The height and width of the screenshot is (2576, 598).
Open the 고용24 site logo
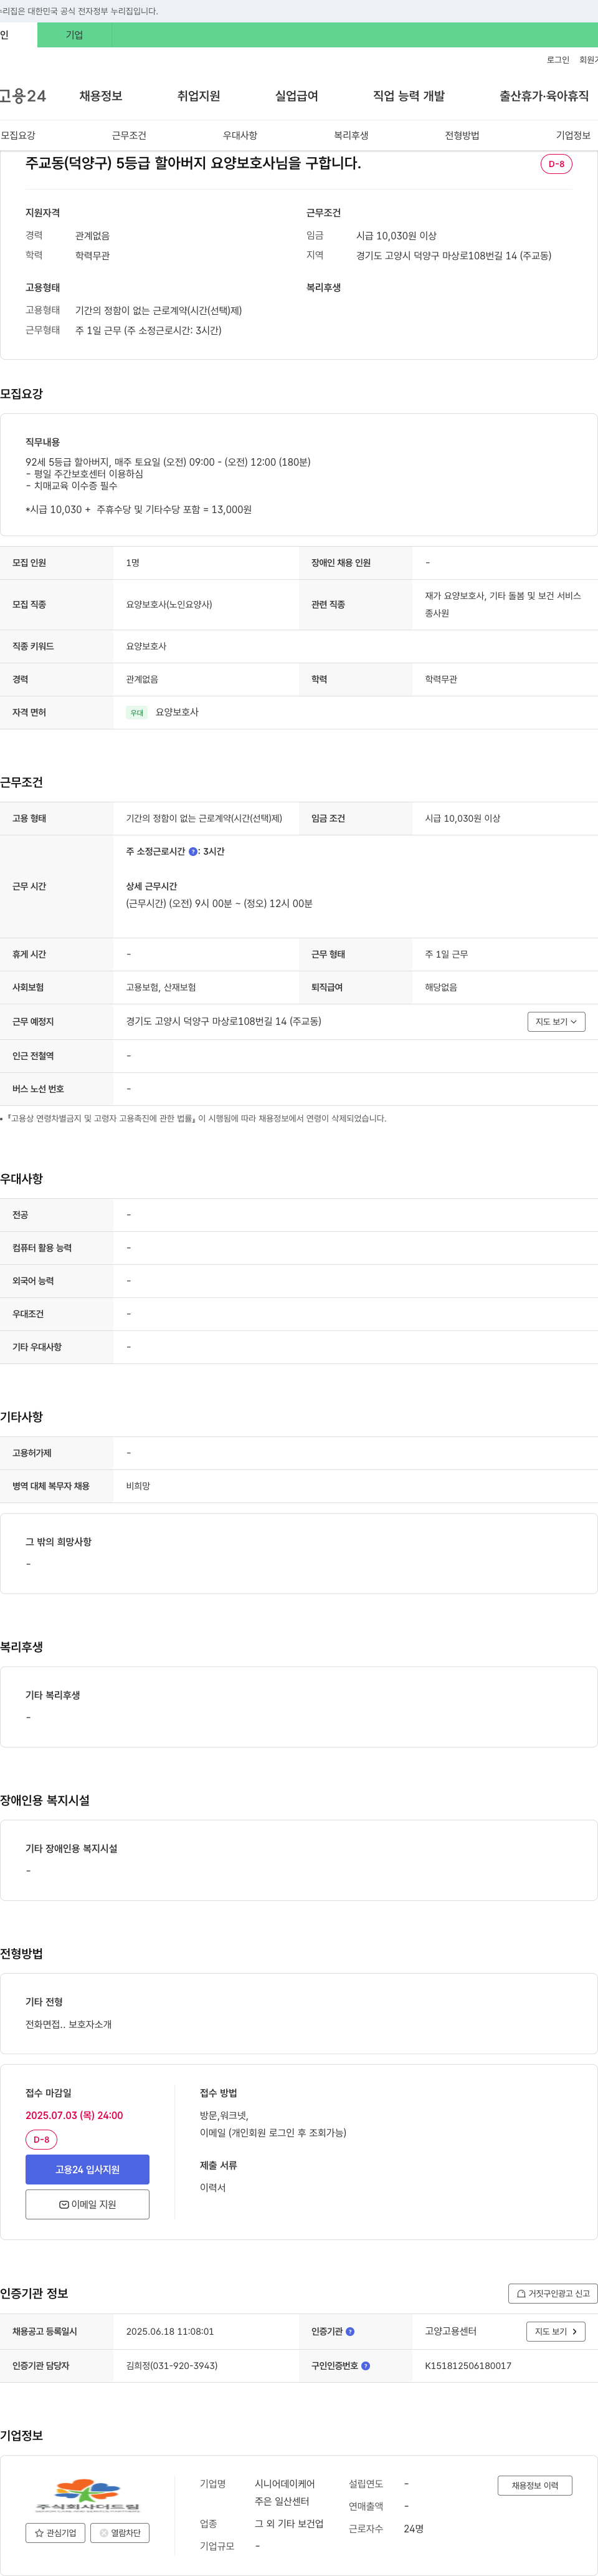pyautogui.click(x=23, y=96)
